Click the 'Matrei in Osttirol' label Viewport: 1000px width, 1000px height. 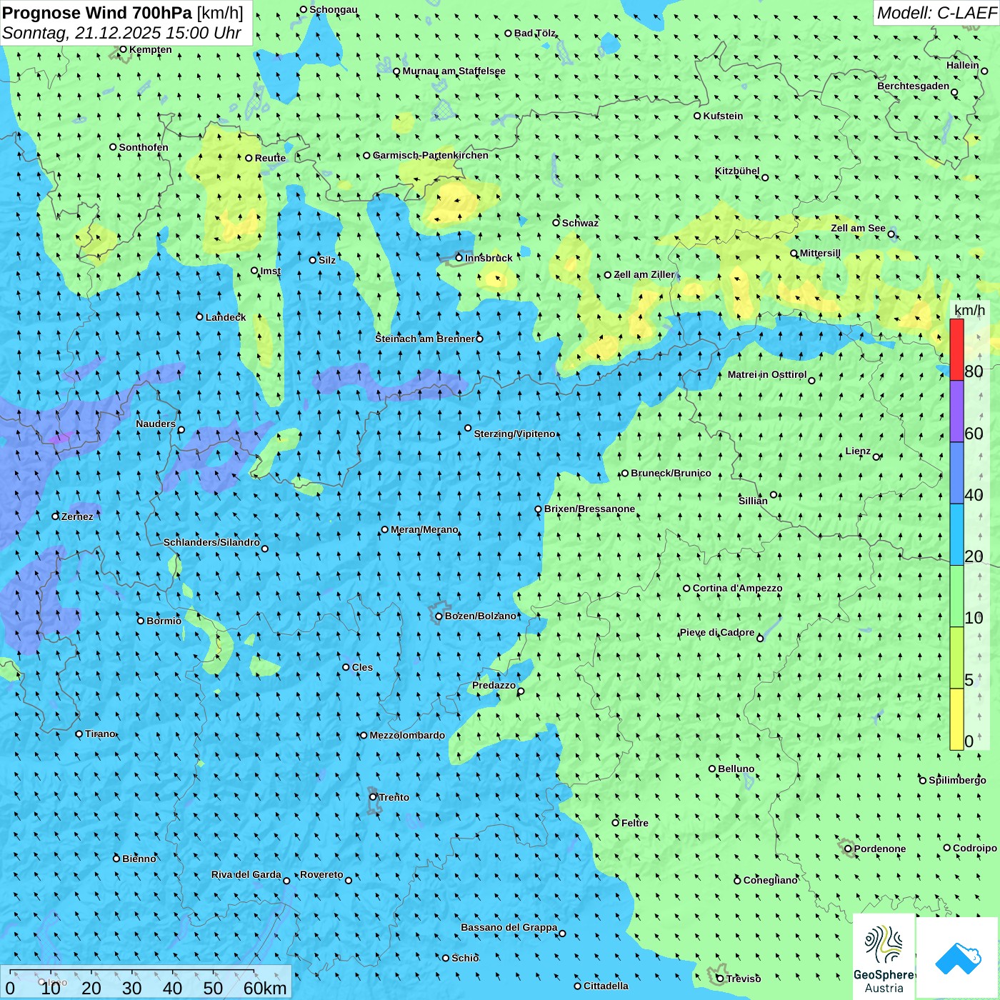pos(767,374)
